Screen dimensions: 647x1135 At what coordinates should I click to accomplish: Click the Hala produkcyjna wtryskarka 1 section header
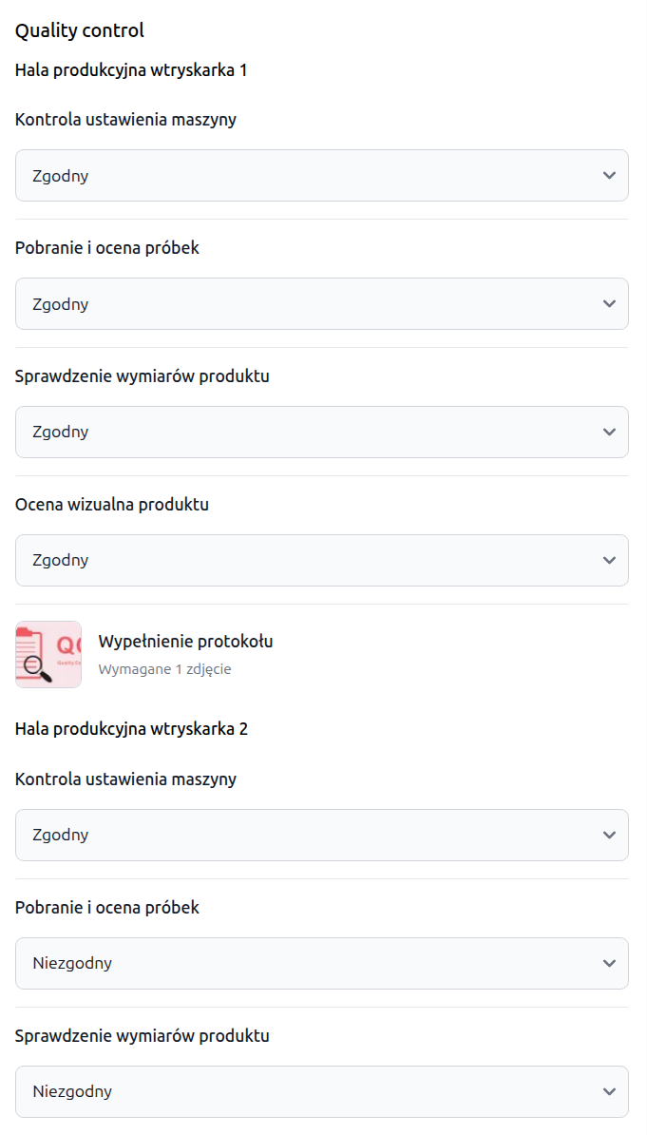[131, 69]
